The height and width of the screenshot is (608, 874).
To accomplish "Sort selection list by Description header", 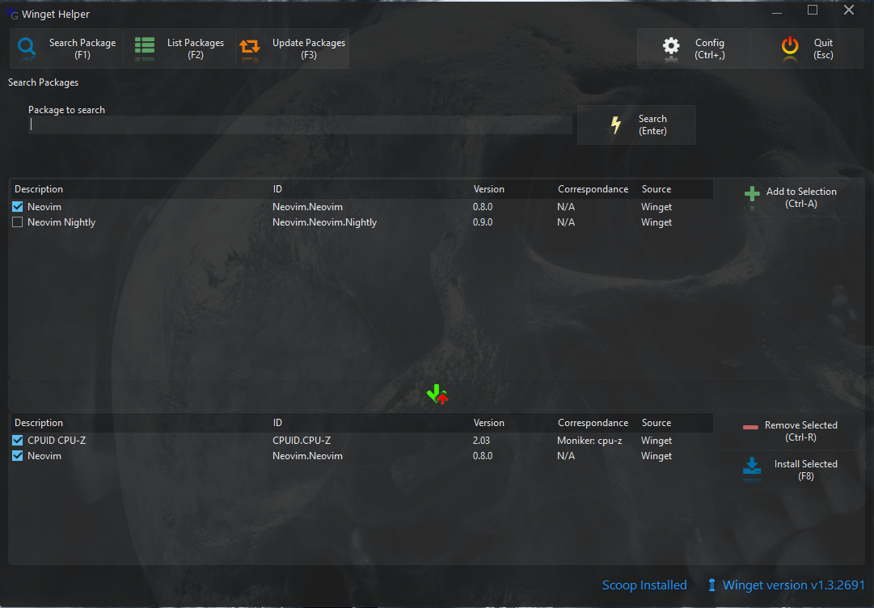I will click(x=39, y=422).
